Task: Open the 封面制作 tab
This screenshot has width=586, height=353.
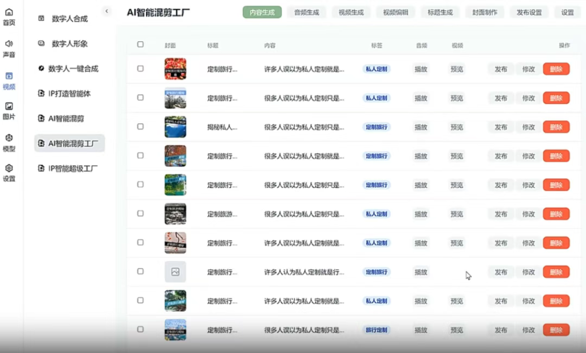Action: click(484, 11)
